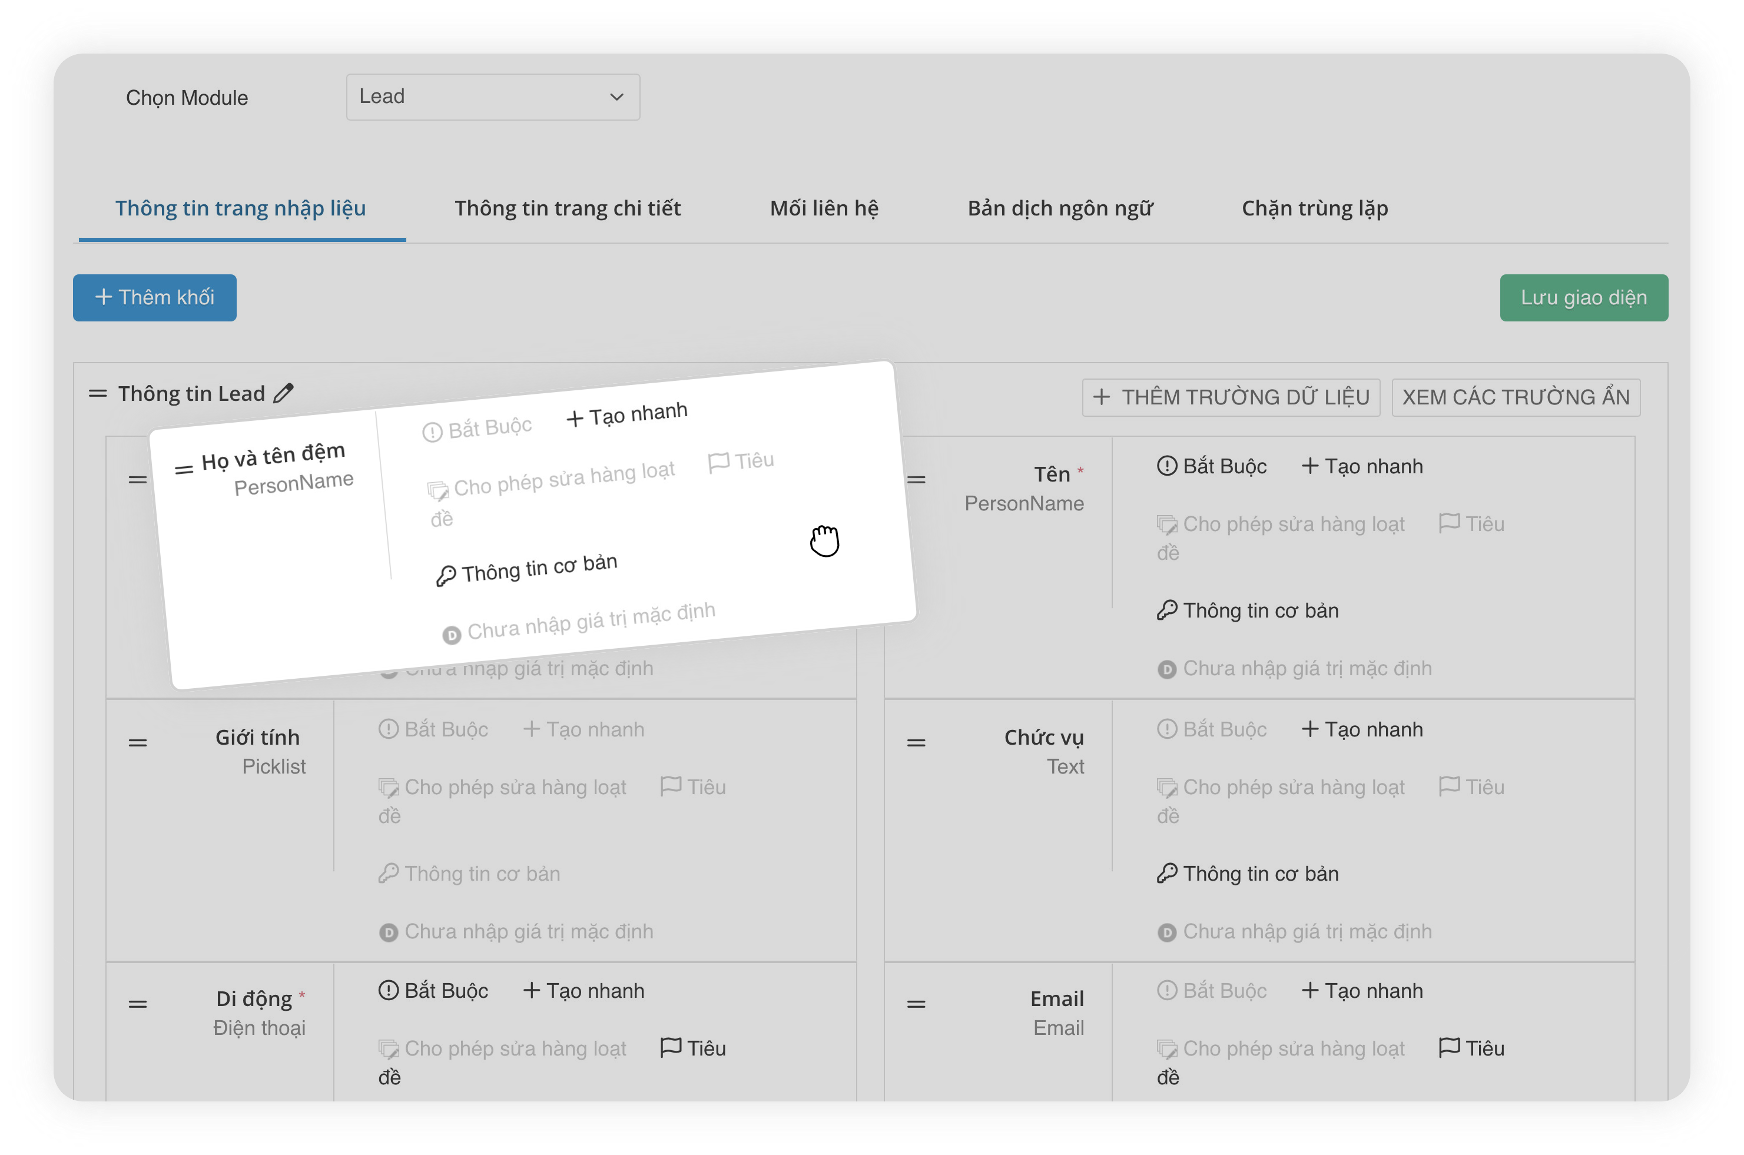Screen dimensions: 1744x1155
Task: Click drag handle of Di động field
Action: (x=138, y=1004)
